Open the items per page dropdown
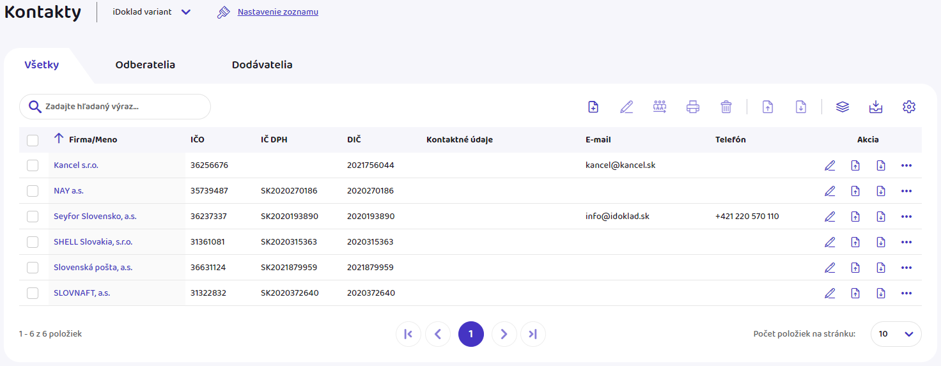Image resolution: width=941 pixels, height=366 pixels. (x=896, y=333)
